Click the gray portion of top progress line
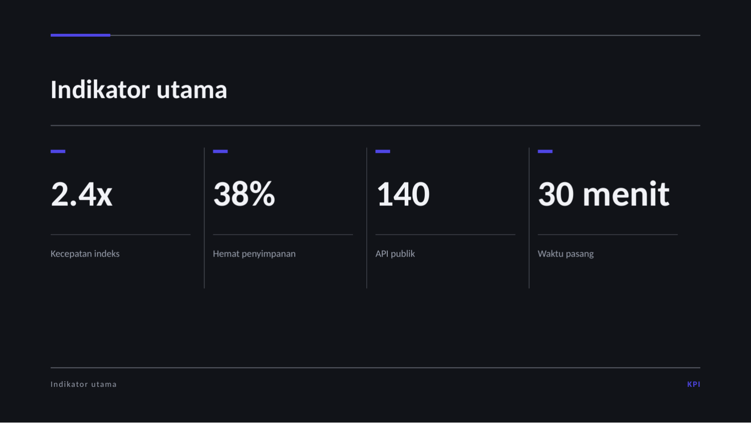The height and width of the screenshot is (423, 751). (x=405, y=35)
